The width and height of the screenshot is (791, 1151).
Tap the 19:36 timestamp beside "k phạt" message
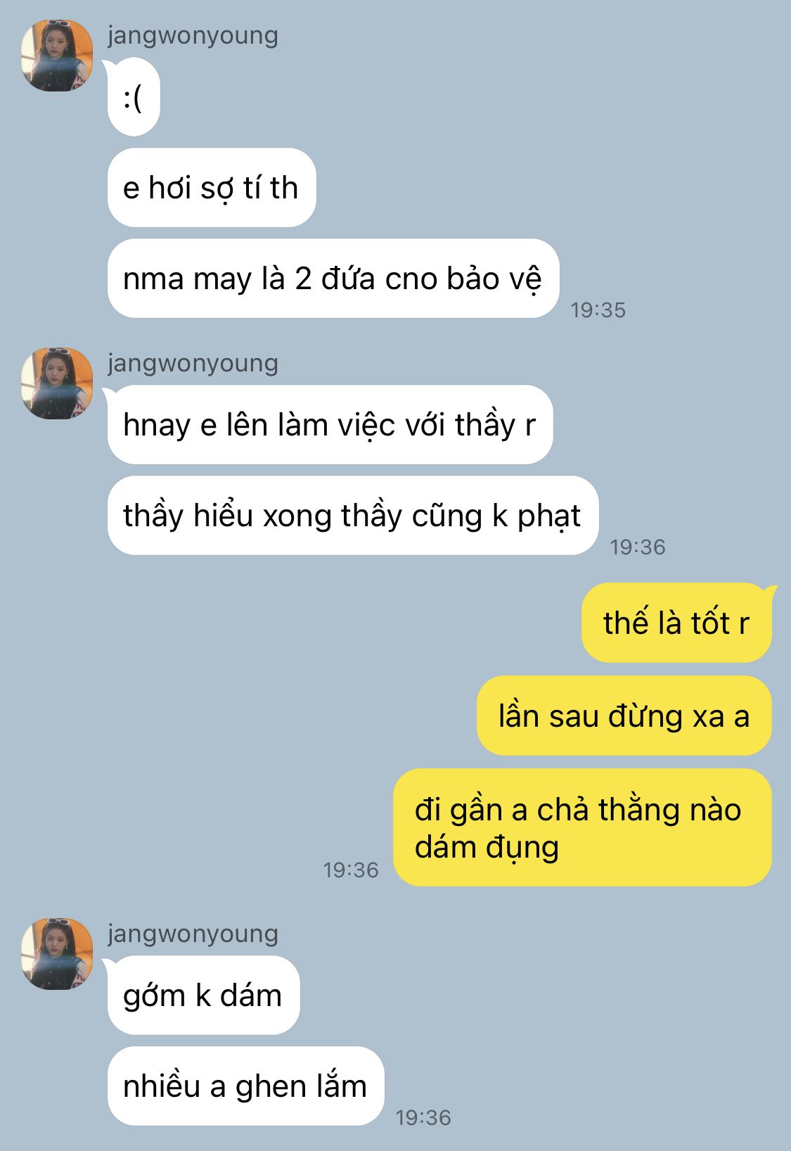[x=638, y=547]
